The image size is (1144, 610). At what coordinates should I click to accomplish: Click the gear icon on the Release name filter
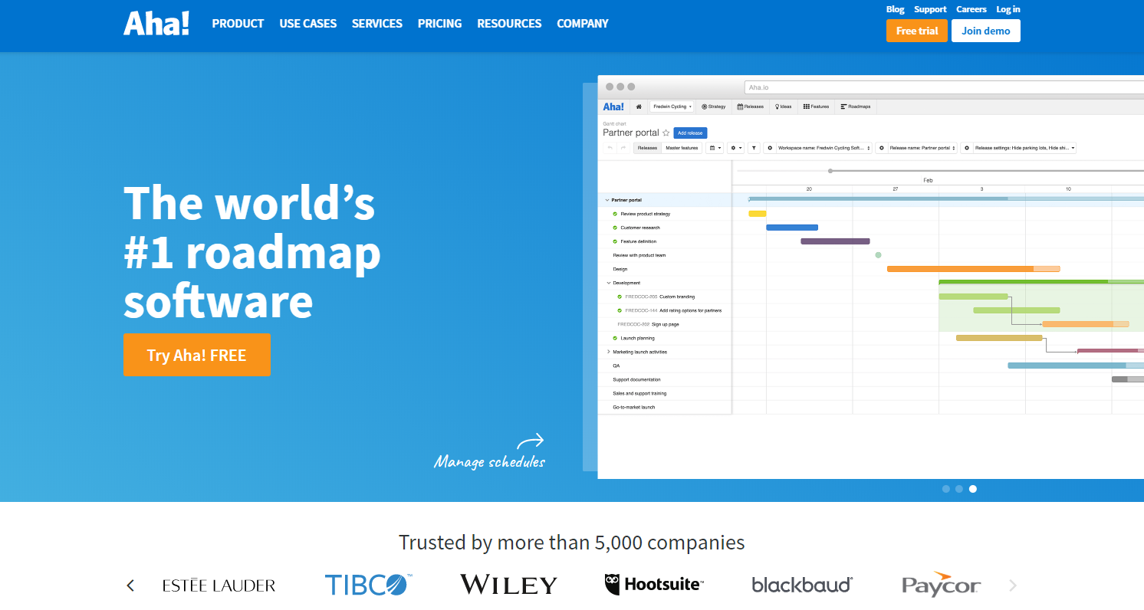pyautogui.click(x=881, y=148)
